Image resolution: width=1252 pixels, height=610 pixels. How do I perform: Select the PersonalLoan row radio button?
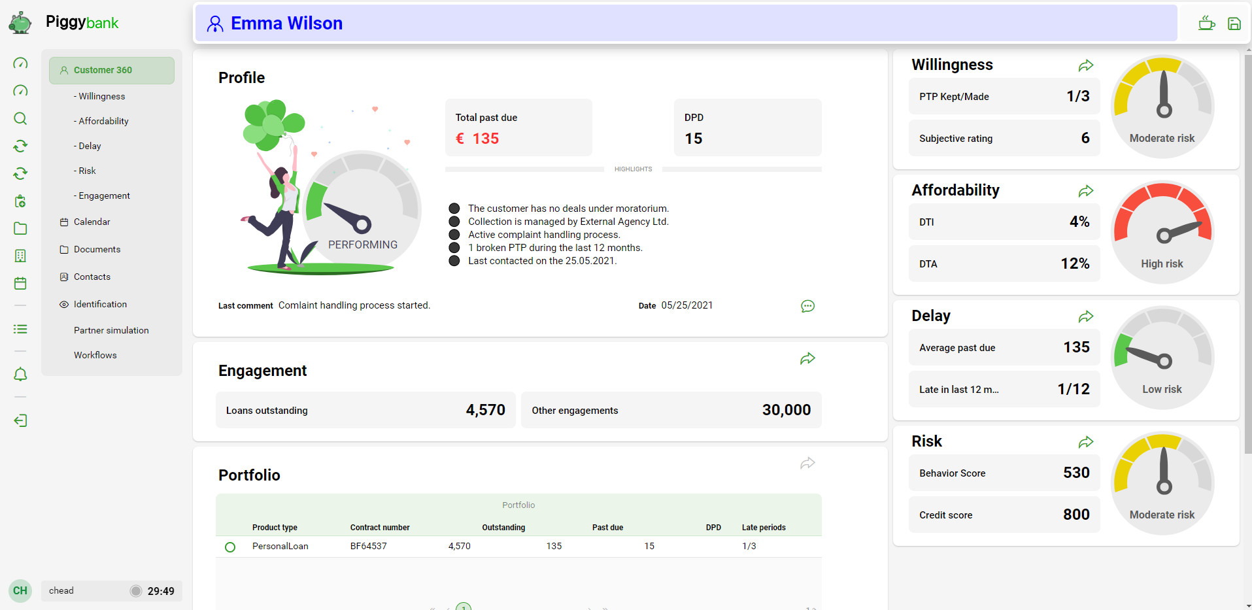(229, 547)
